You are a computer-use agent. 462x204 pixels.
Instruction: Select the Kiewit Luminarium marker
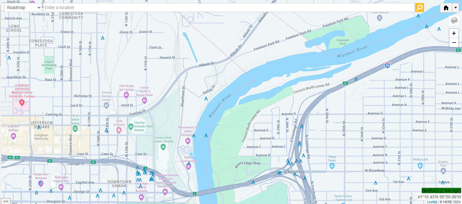click(x=188, y=166)
